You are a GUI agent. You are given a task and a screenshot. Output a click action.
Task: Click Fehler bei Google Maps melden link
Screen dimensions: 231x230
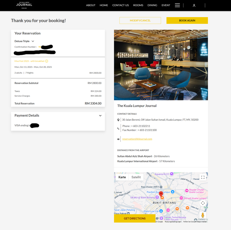195,222
